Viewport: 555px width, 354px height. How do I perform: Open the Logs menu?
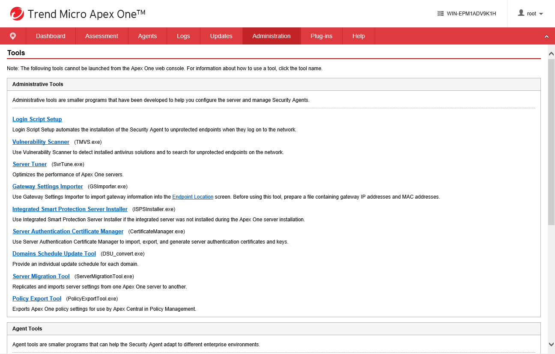pos(183,36)
